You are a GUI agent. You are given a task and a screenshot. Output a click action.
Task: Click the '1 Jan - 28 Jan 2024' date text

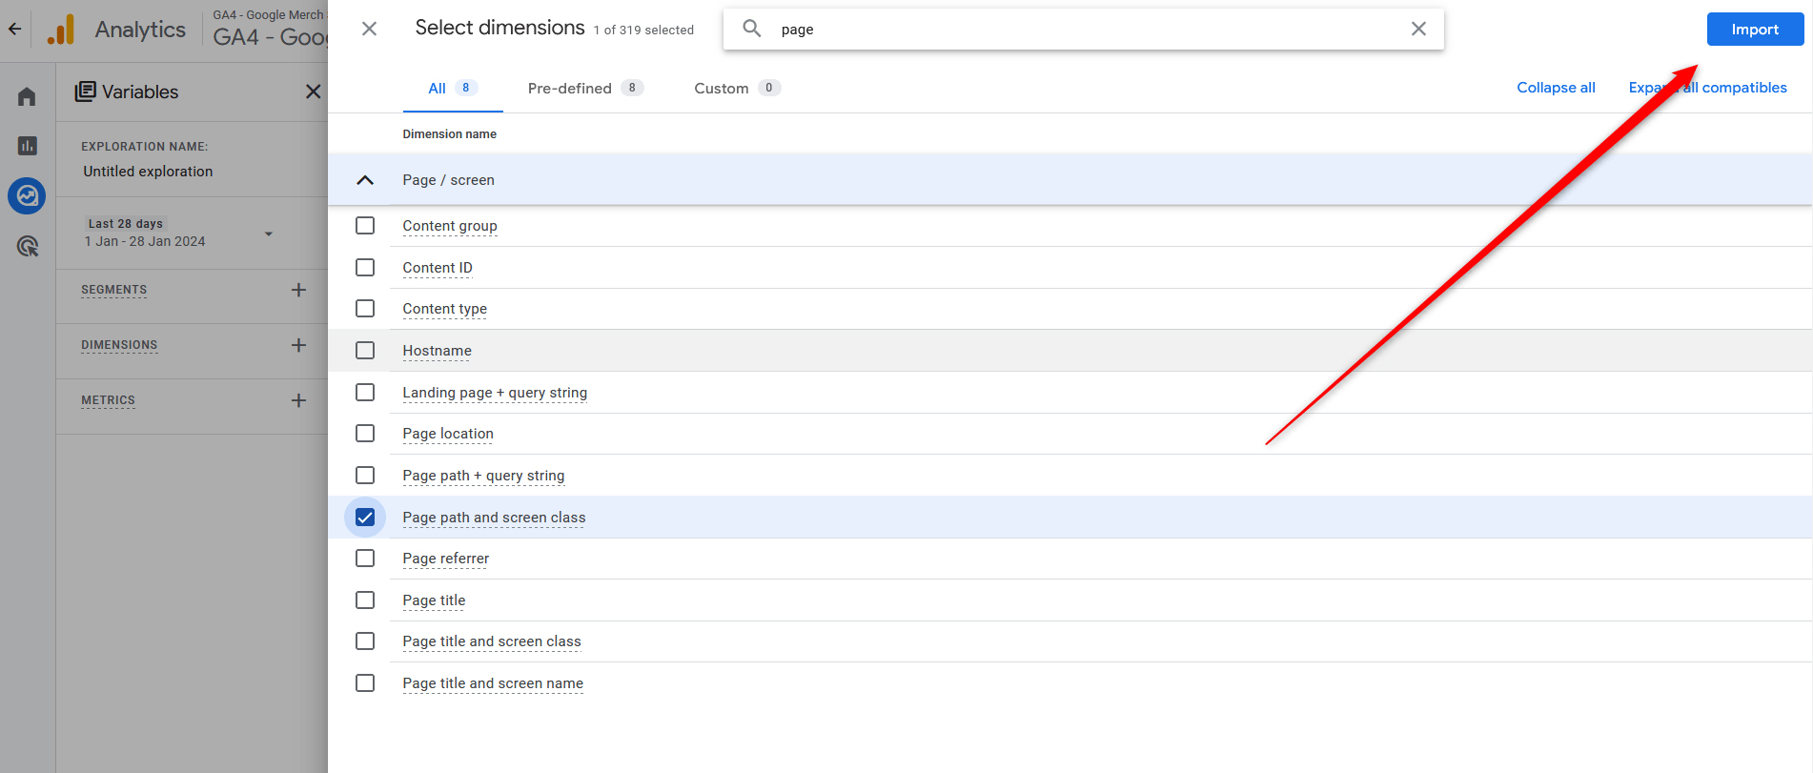tap(145, 241)
